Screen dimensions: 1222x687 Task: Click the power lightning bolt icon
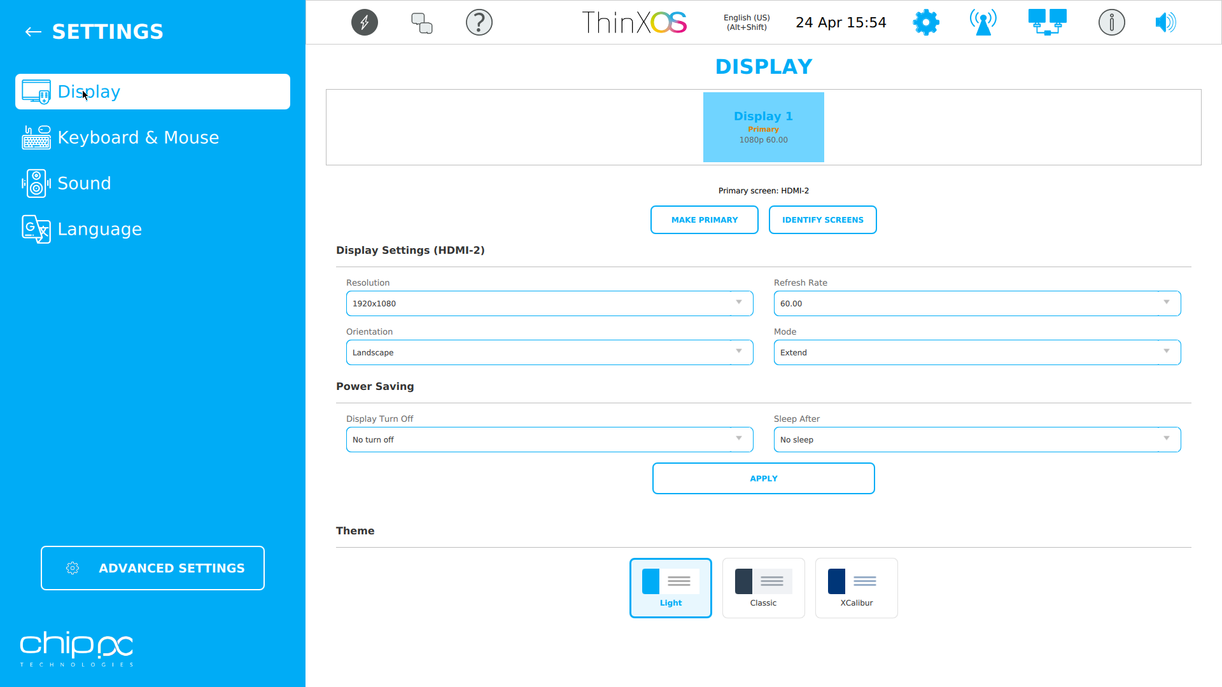pyautogui.click(x=365, y=22)
